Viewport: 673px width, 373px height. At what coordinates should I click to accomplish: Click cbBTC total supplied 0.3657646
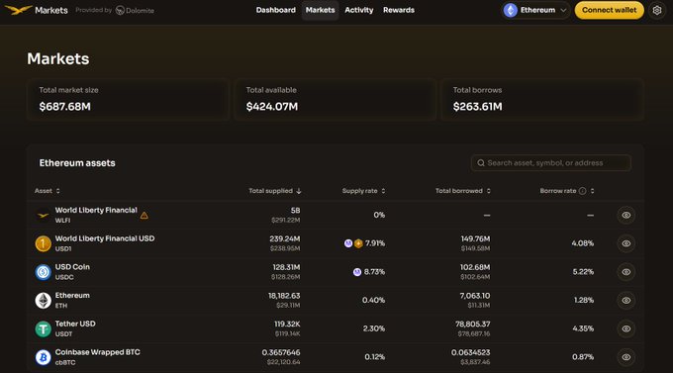(281, 352)
